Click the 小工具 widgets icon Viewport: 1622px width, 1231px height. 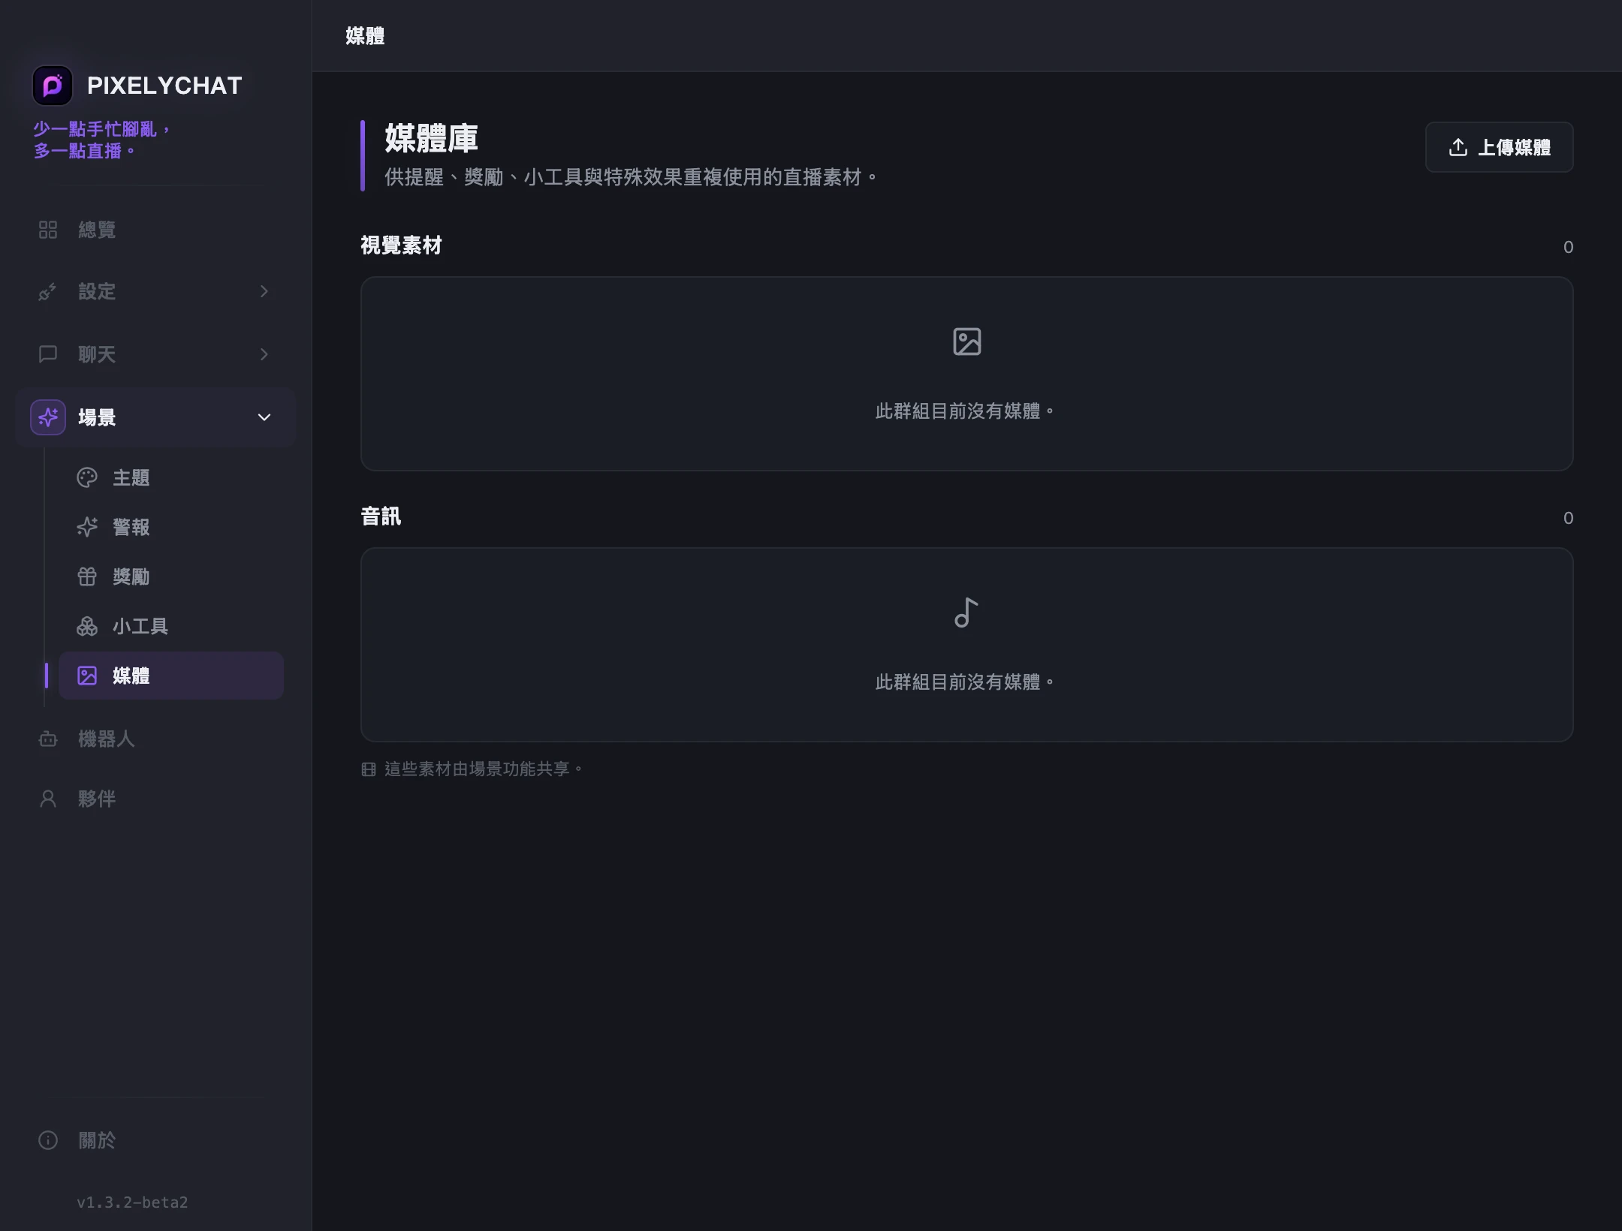click(x=87, y=626)
